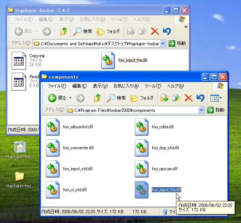Toggle Folders (フォルダ) pane in components window

coord(142,98)
